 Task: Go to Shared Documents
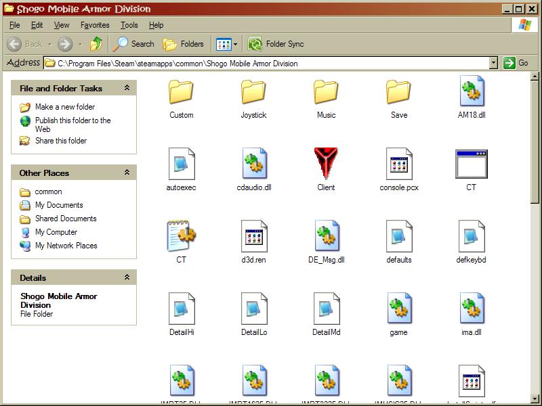pos(58,219)
